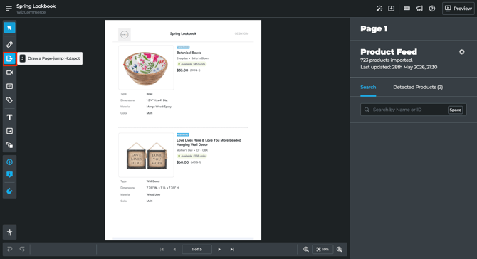The image size is (477, 259).
Task: Click the blue comment bubble tool
Action: click(9, 174)
